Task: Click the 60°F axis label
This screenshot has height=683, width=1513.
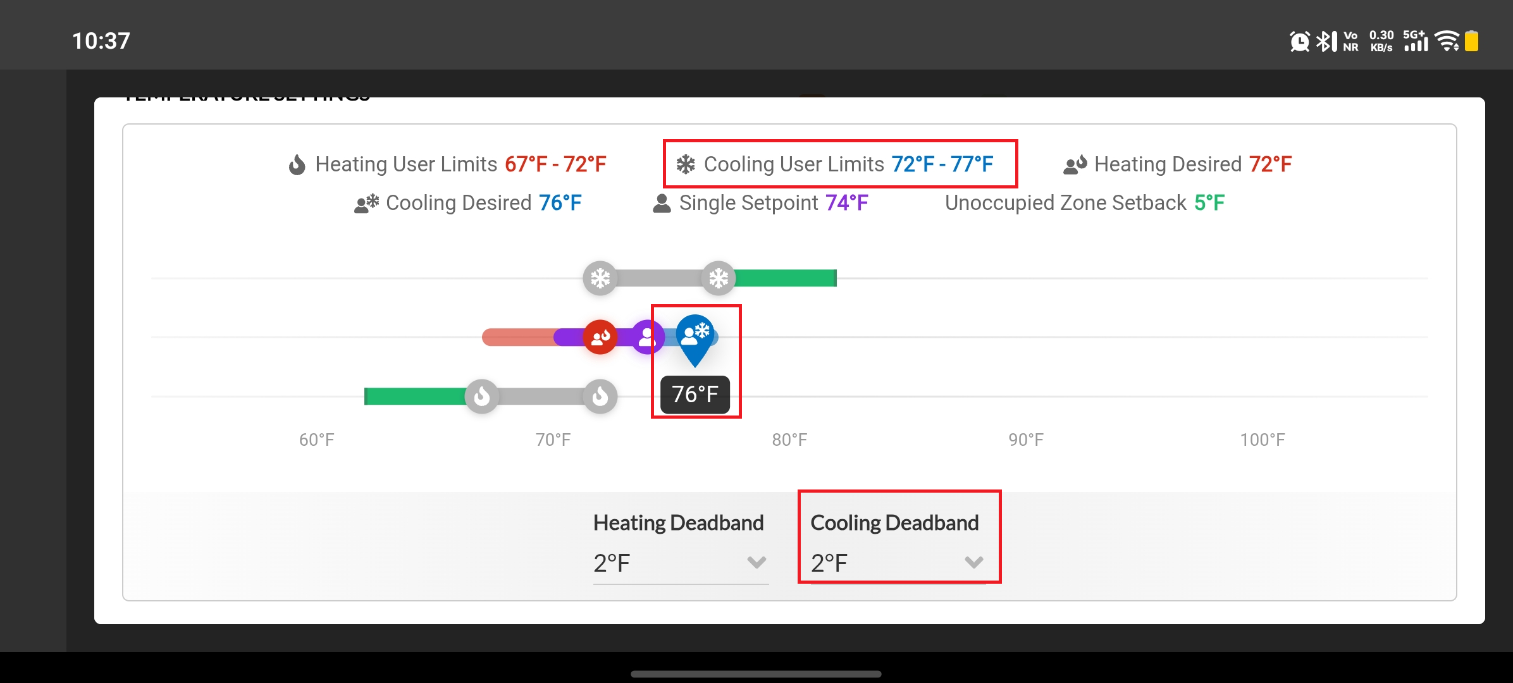Action: 316,440
